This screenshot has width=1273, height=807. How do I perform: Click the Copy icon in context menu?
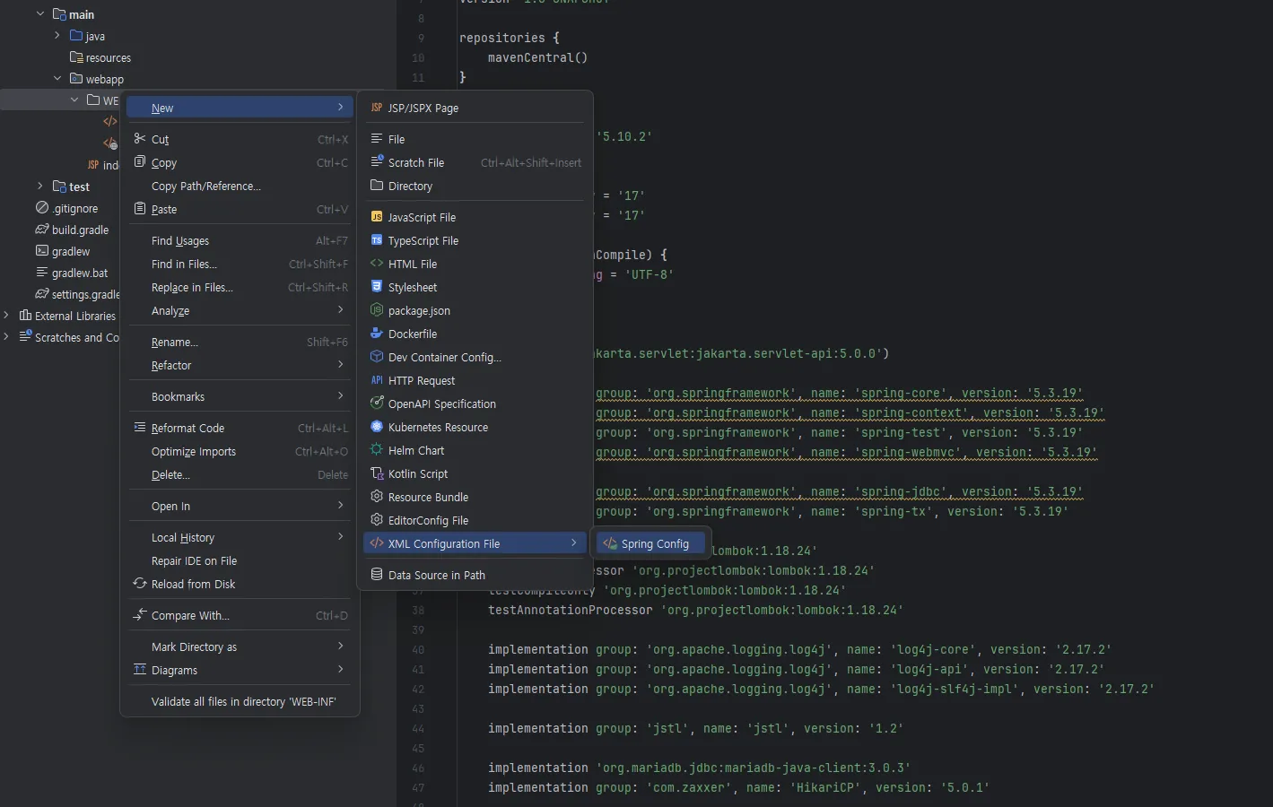(x=140, y=162)
